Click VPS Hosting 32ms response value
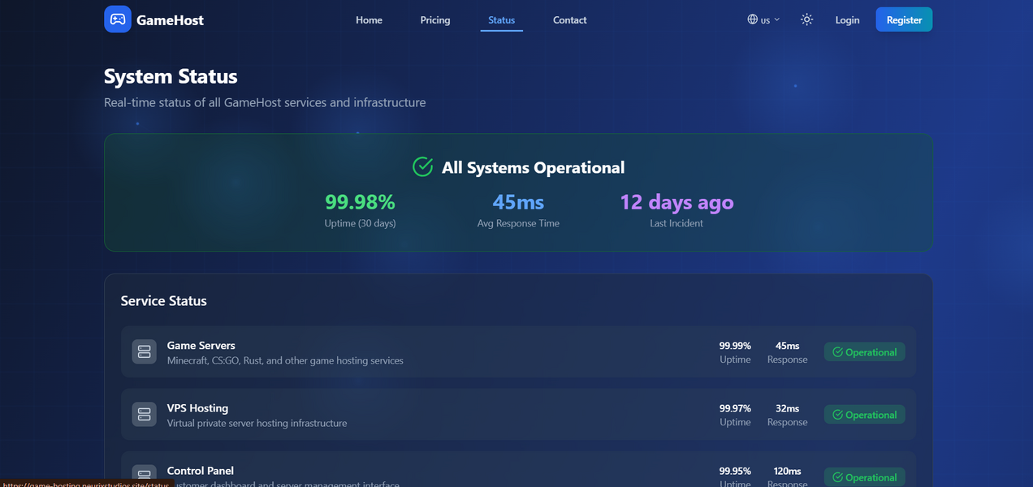 (x=787, y=408)
